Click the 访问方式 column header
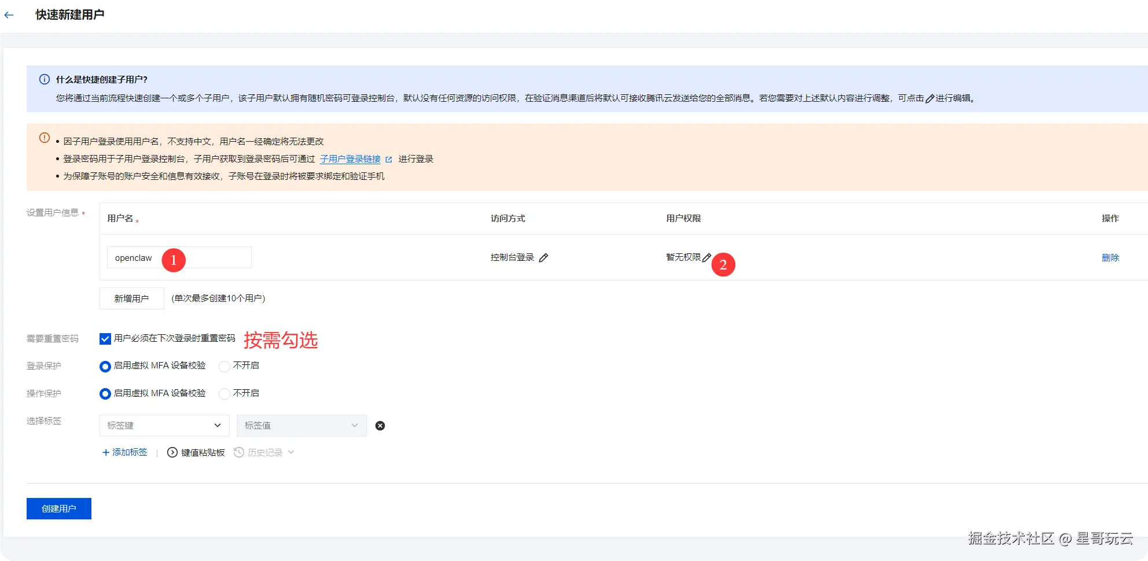 tap(508, 219)
